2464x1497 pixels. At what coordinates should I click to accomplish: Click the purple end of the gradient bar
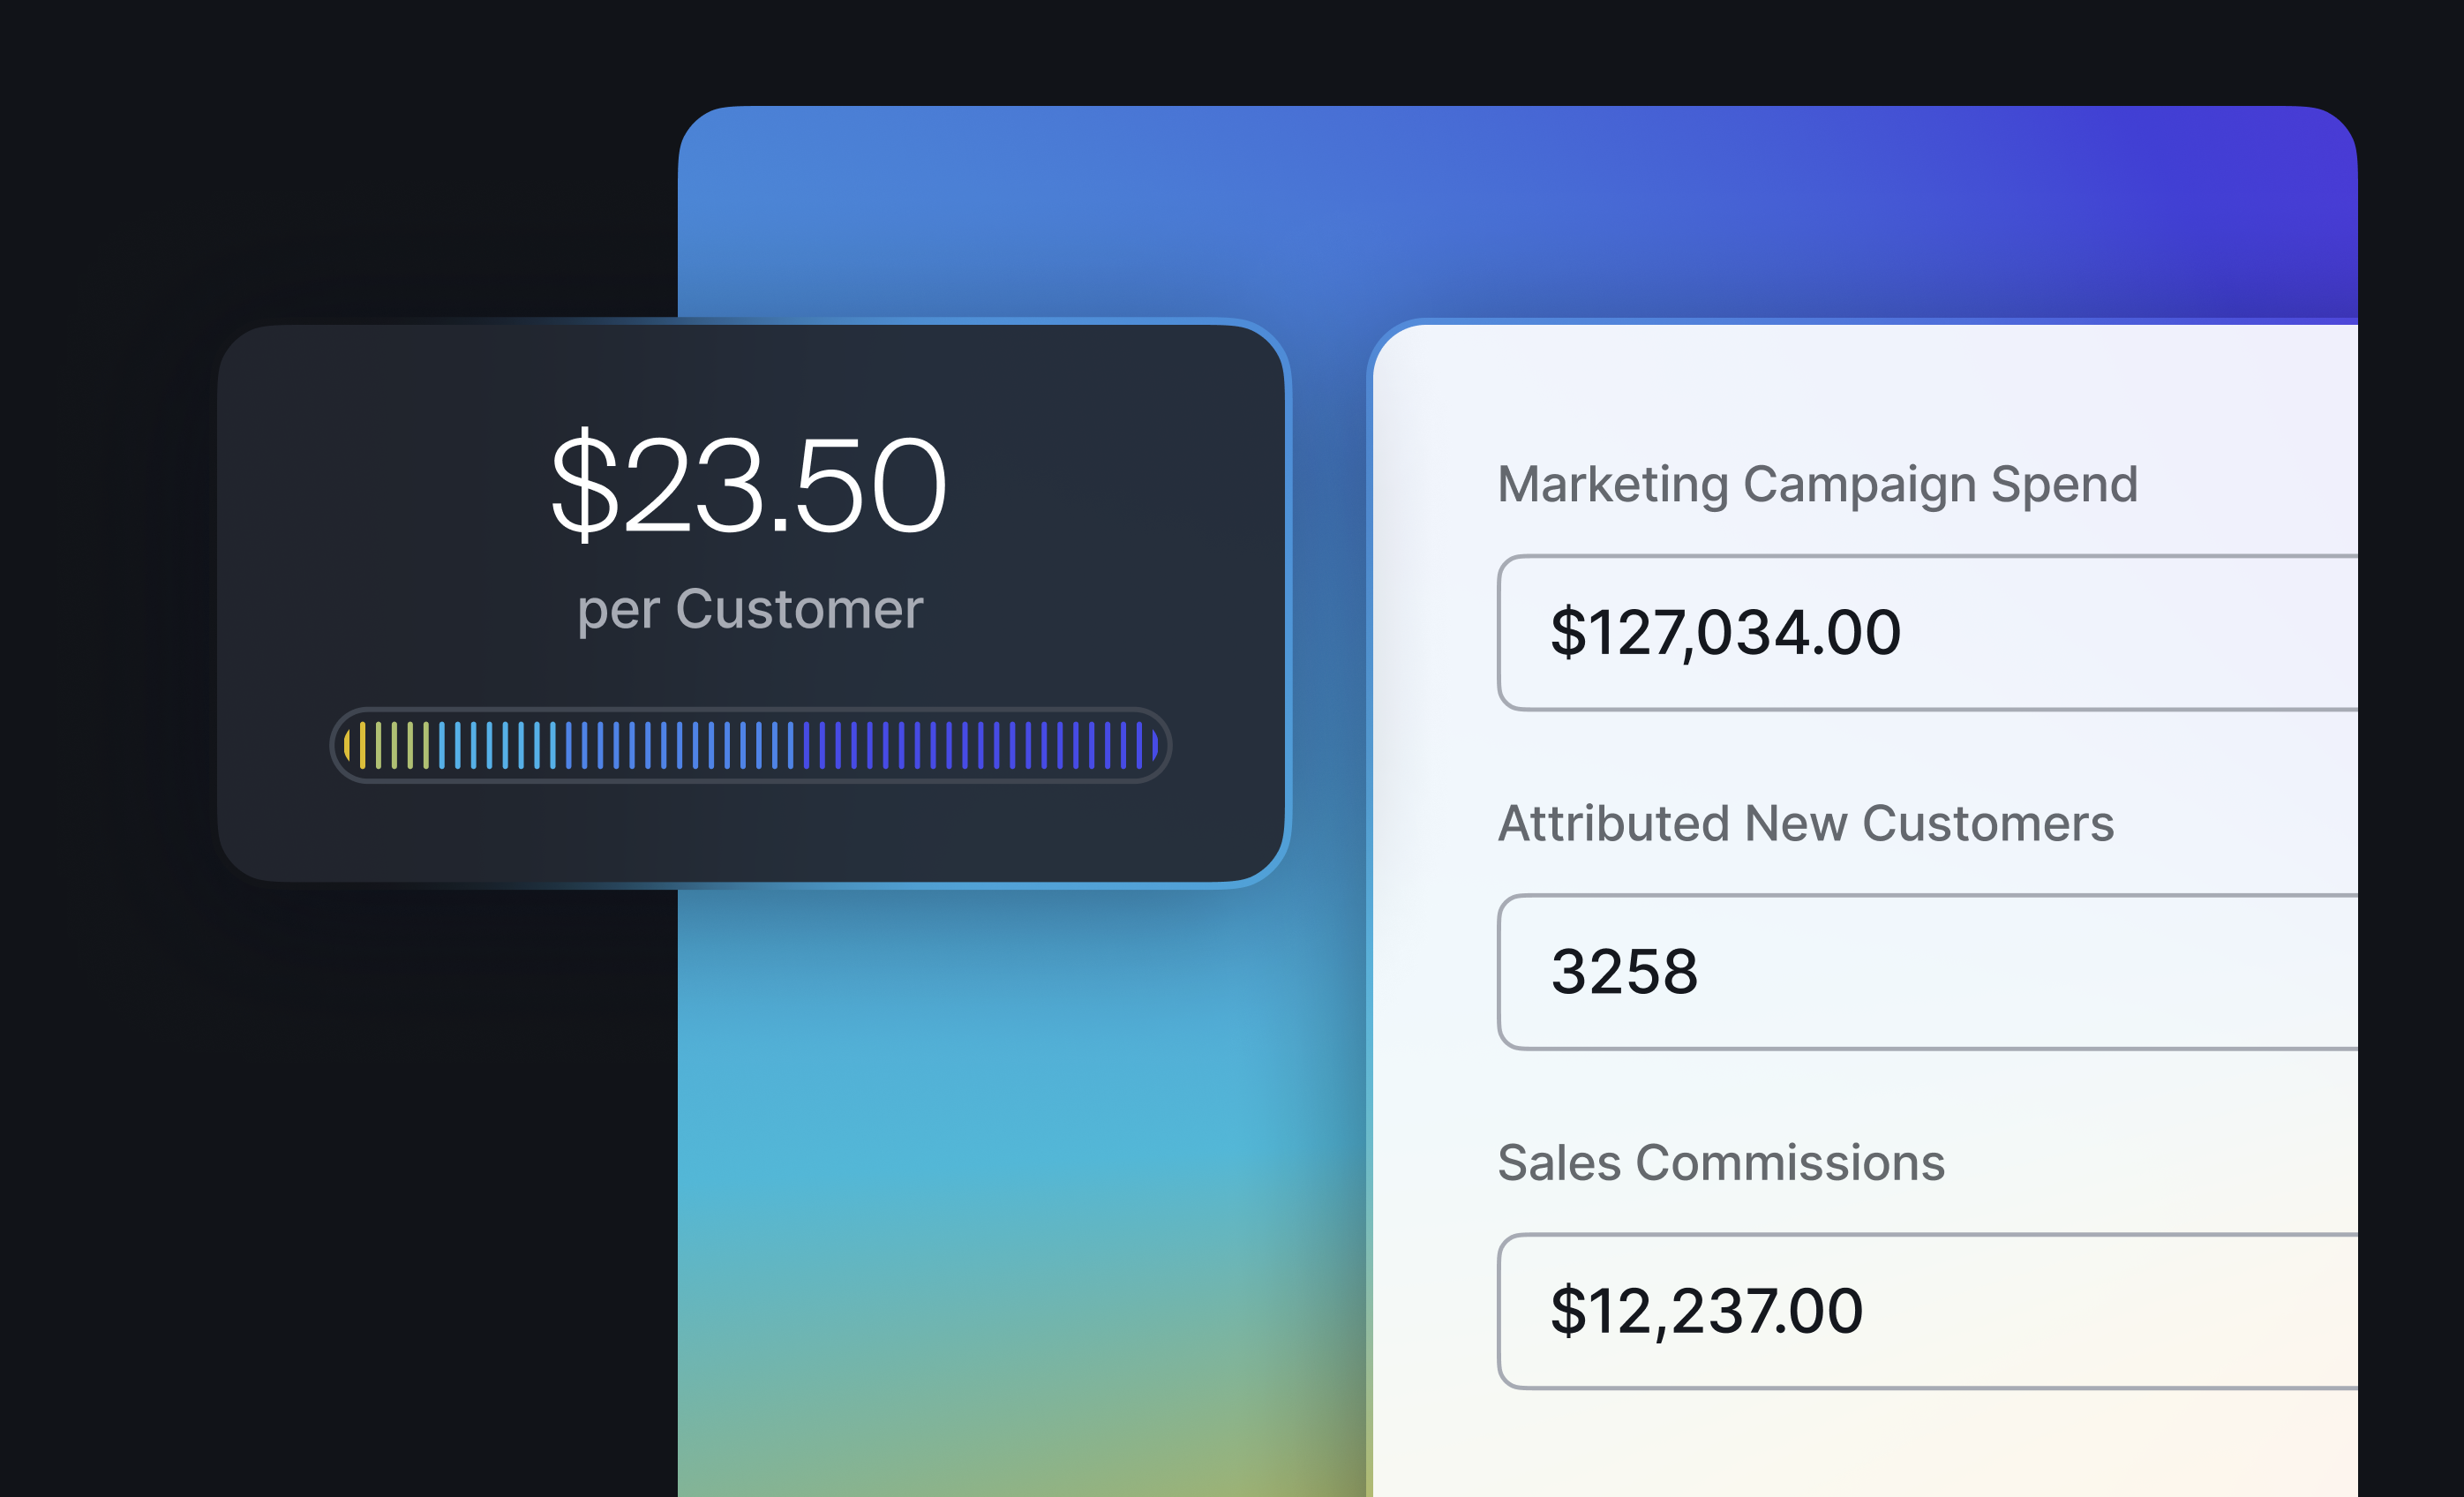[x=1140, y=745]
